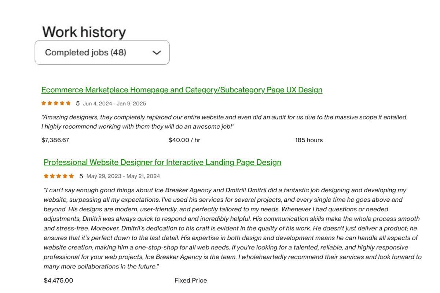Viewport: 440px width, 293px height.
Task: Click the review starting "Amazing designers"
Action: (x=224, y=122)
